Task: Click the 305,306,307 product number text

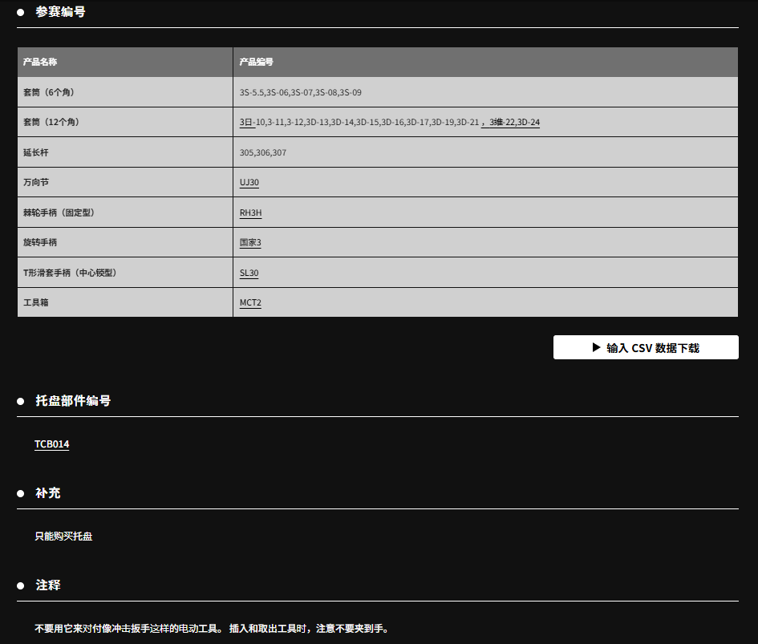Action: tap(262, 152)
